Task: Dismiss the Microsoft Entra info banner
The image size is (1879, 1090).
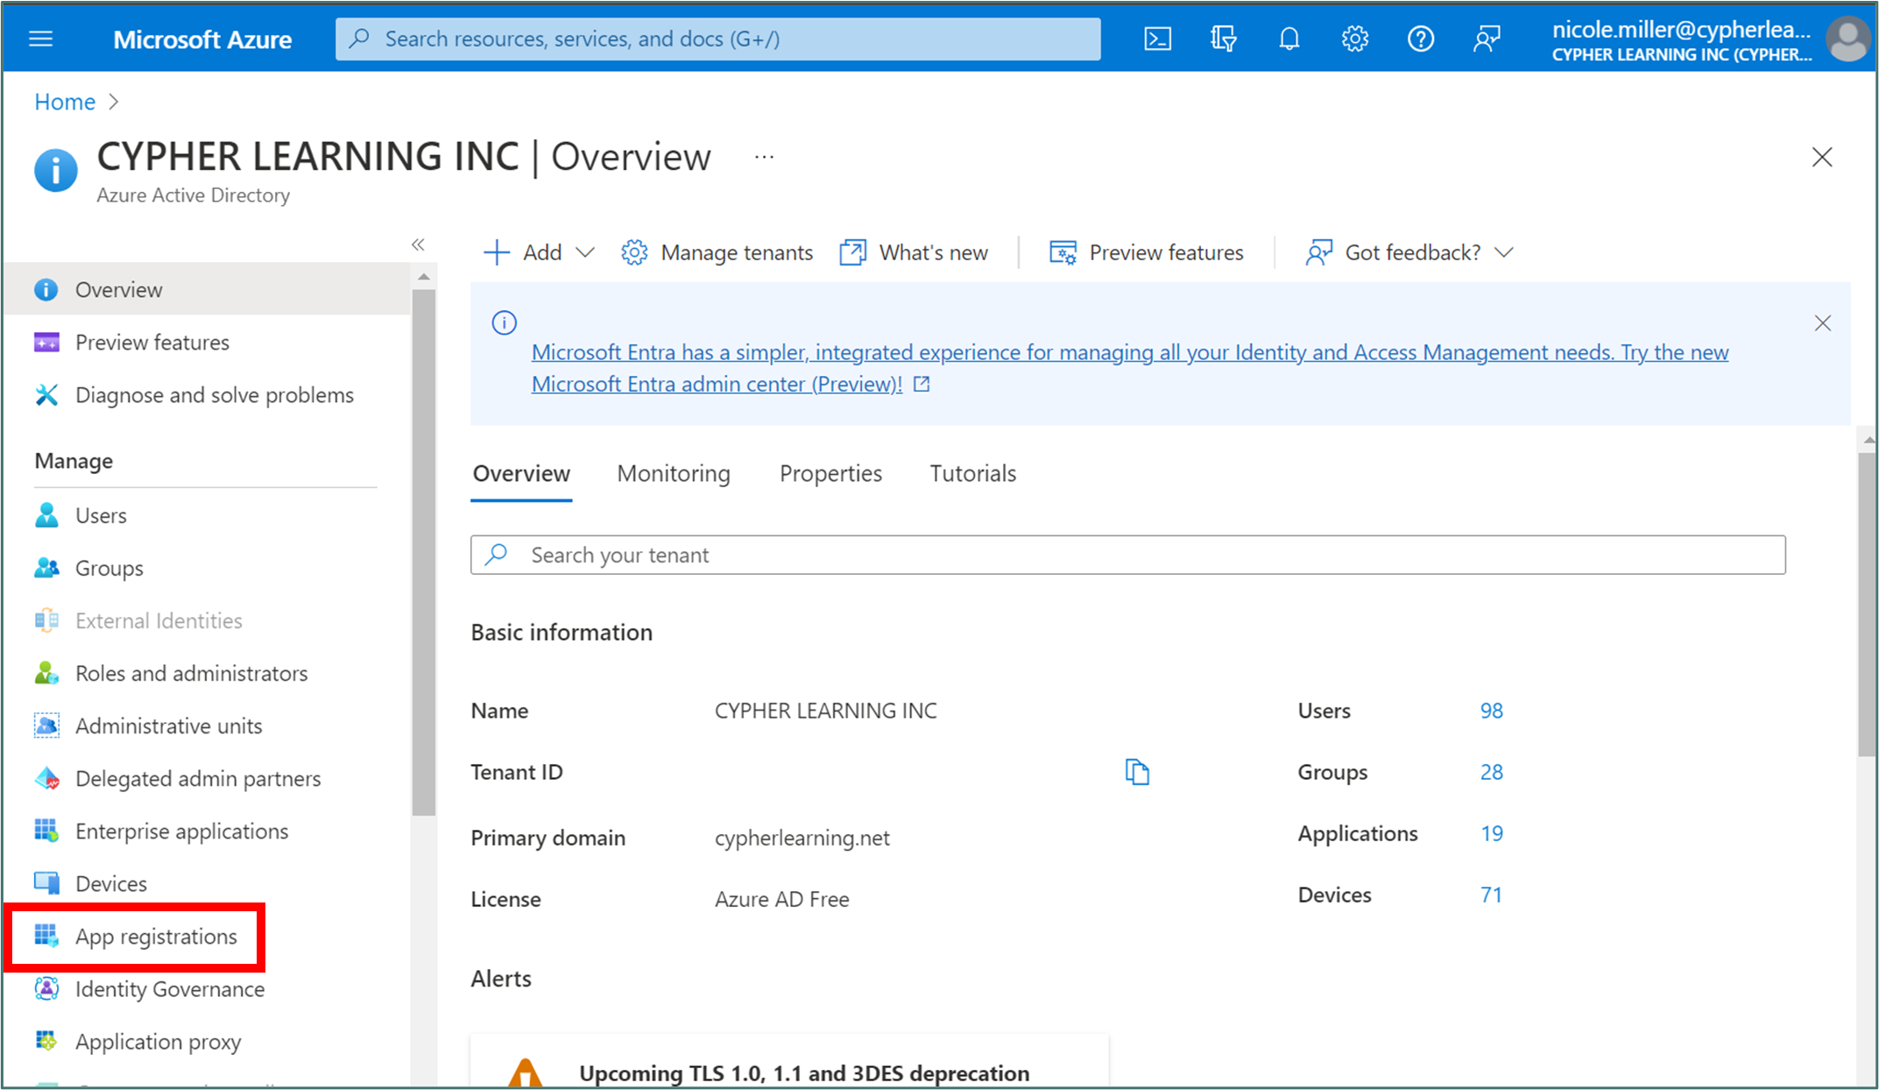Action: coord(1822,323)
